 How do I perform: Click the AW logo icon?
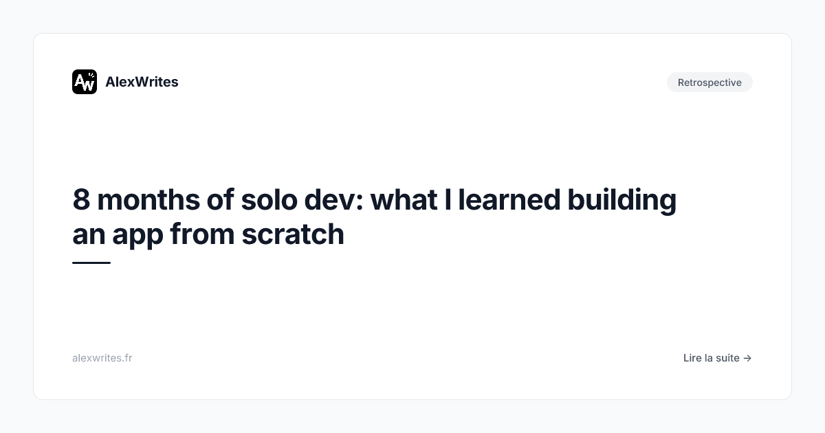coord(85,82)
